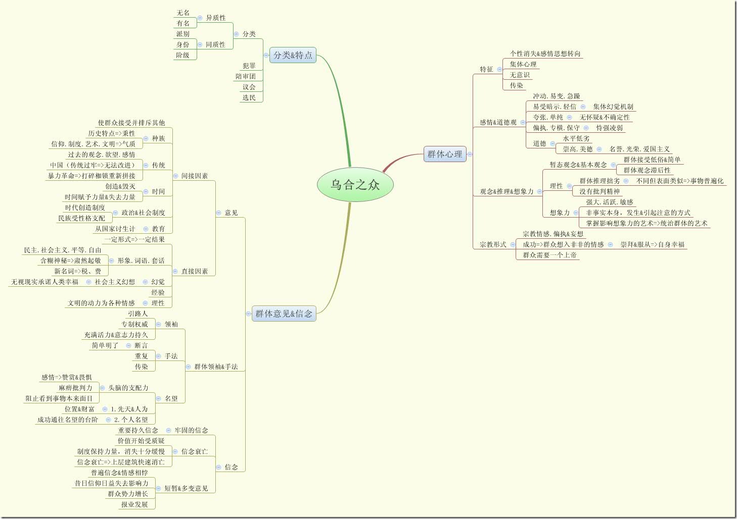Collapse the 宗教形式 subtopic toggle

pos(513,244)
